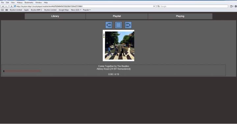Open the Window menu
This screenshot has height=124, width=237.
coord(39,3)
